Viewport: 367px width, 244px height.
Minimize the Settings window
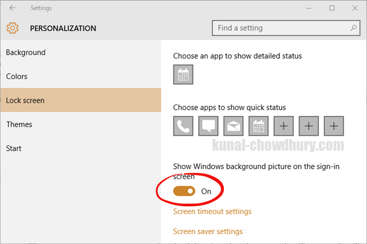(308, 8)
